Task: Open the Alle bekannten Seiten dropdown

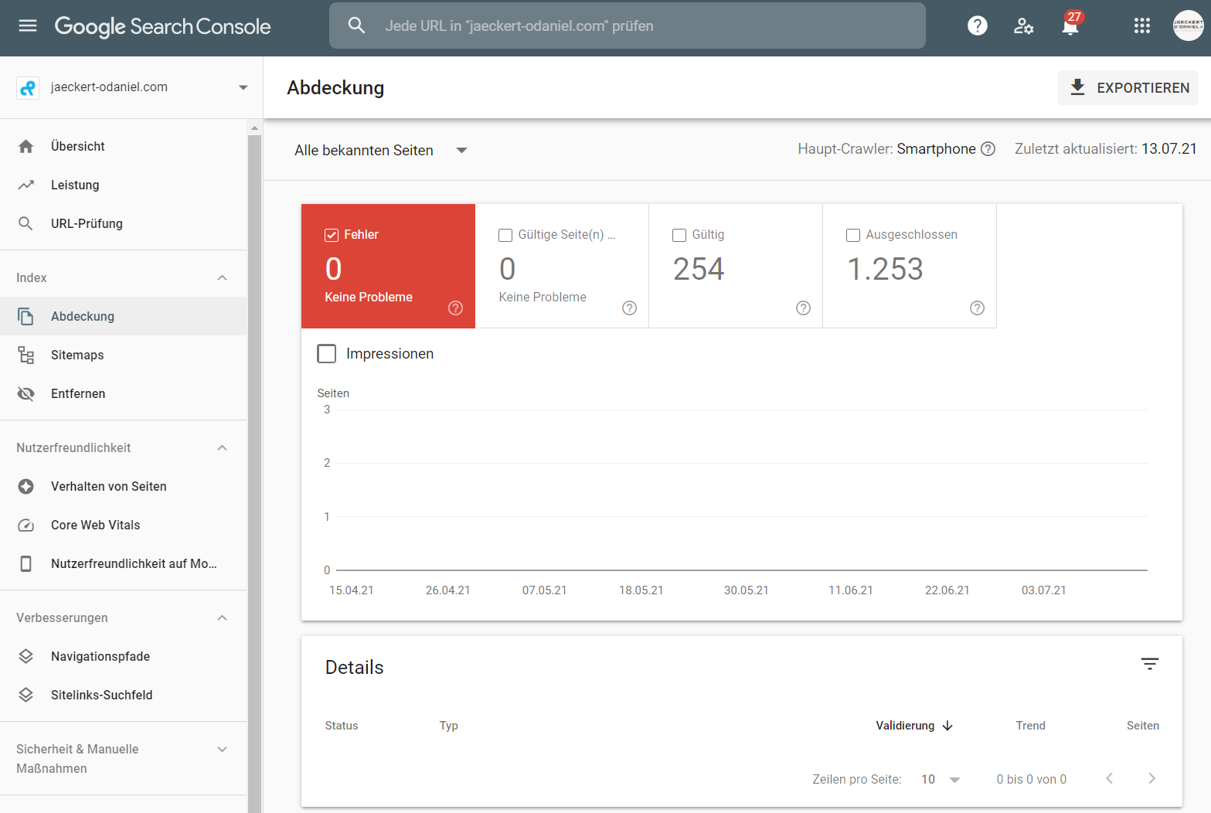Action: (x=381, y=150)
